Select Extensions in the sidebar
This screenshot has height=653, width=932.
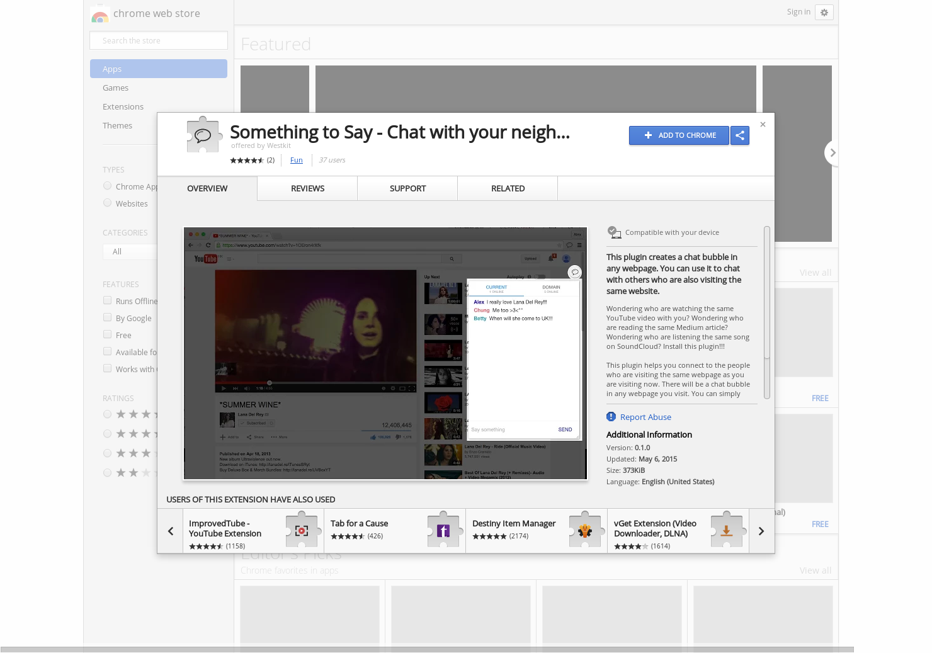coord(123,106)
